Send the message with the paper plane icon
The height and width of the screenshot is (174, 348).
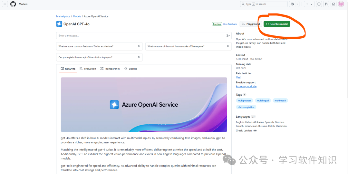[228, 35]
